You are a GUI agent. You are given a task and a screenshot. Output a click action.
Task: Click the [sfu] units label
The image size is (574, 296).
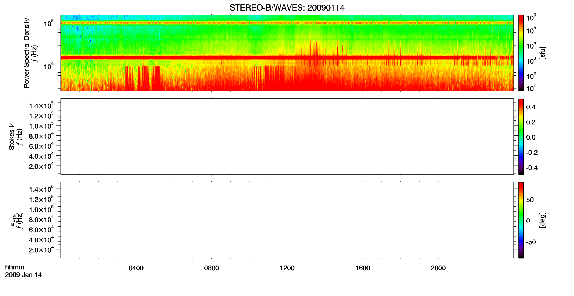542,53
